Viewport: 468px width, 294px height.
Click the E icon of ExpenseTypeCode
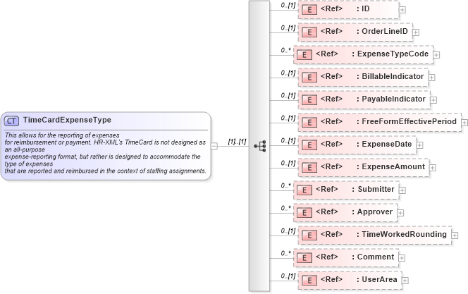coord(304,55)
